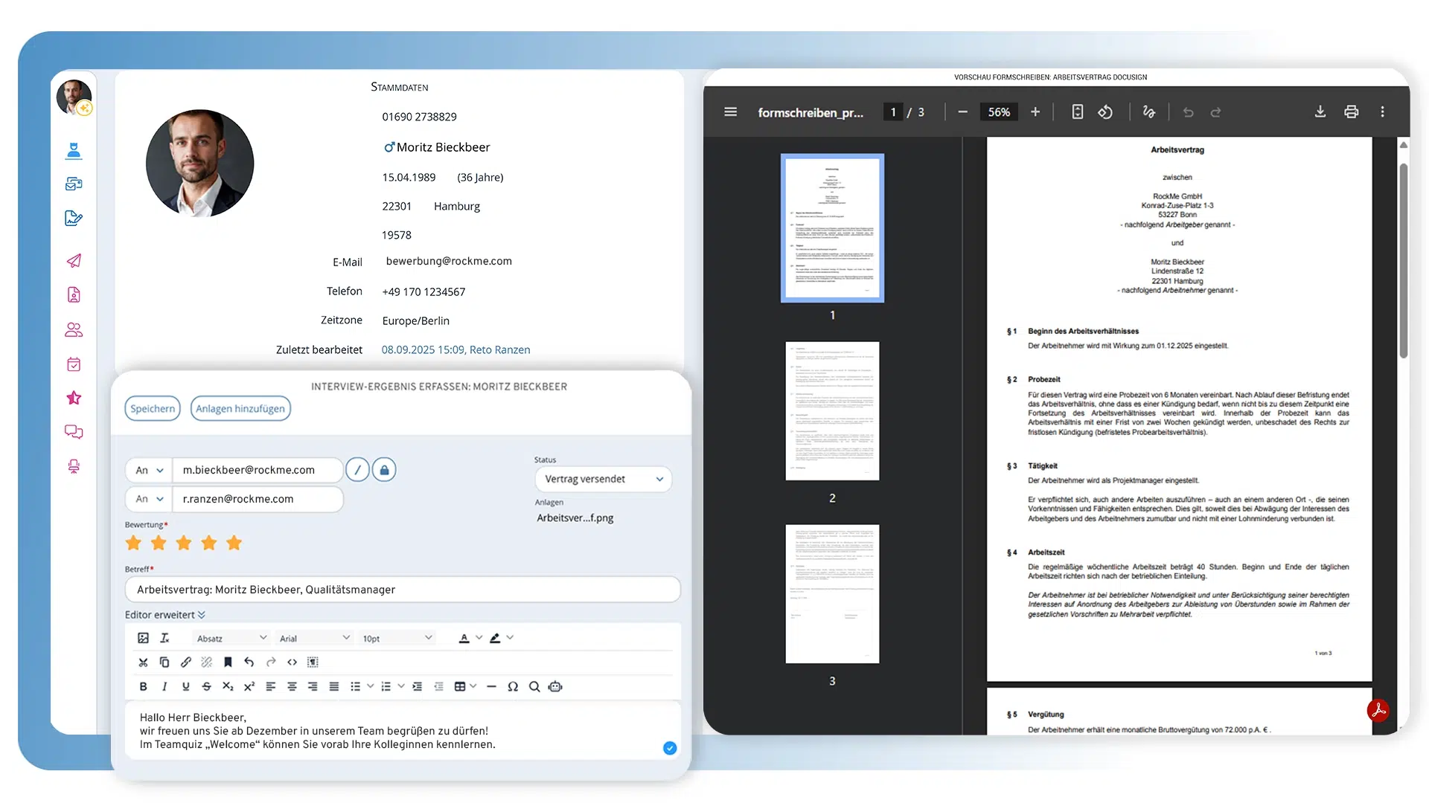1429x803 pixels.
Task: Expand the Editor erweitert section
Action: click(x=165, y=615)
